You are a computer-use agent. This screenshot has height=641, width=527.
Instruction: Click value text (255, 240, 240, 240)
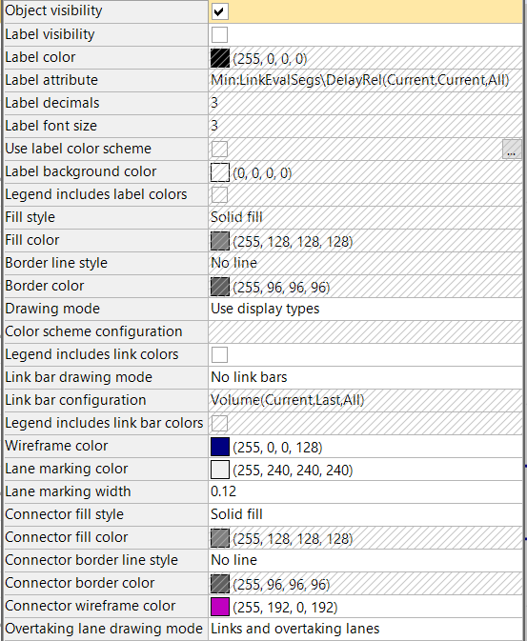coord(293,471)
